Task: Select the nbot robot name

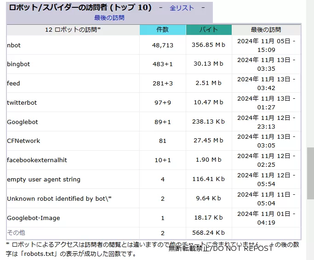Action: (14, 45)
